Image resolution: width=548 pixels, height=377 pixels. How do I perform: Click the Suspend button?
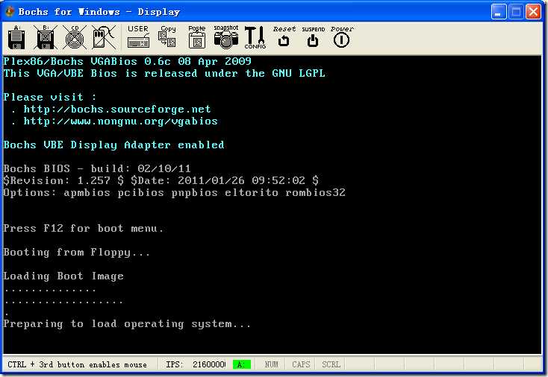pyautogui.click(x=313, y=37)
